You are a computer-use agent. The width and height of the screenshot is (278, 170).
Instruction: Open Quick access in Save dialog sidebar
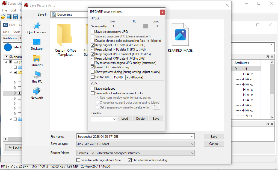(x=37, y=28)
